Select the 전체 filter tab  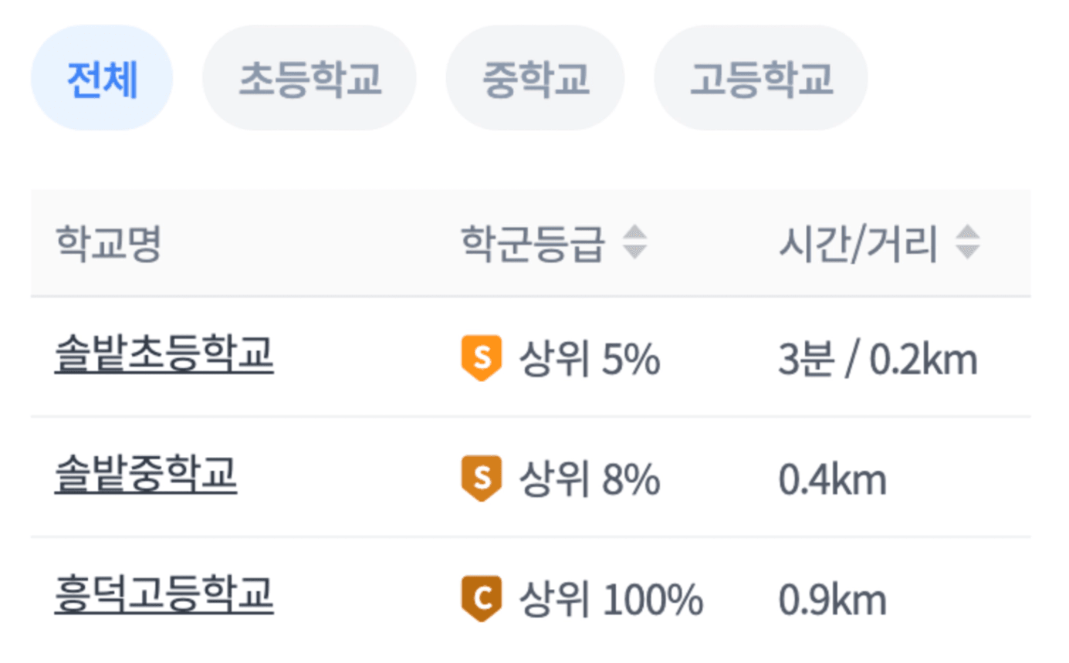pos(102,78)
